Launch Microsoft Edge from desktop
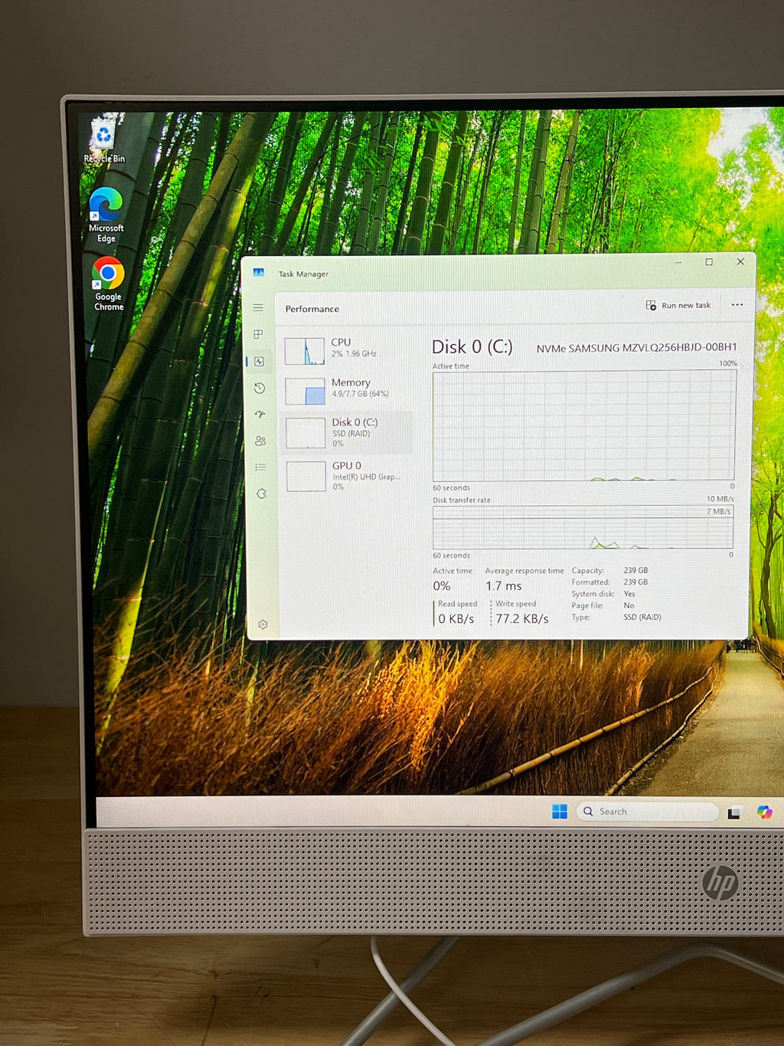The height and width of the screenshot is (1046, 784). (x=106, y=215)
